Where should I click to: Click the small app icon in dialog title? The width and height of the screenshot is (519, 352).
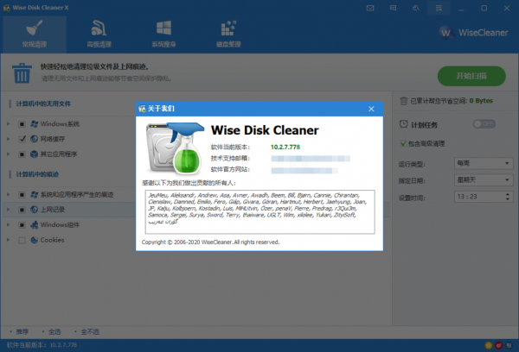coord(143,109)
